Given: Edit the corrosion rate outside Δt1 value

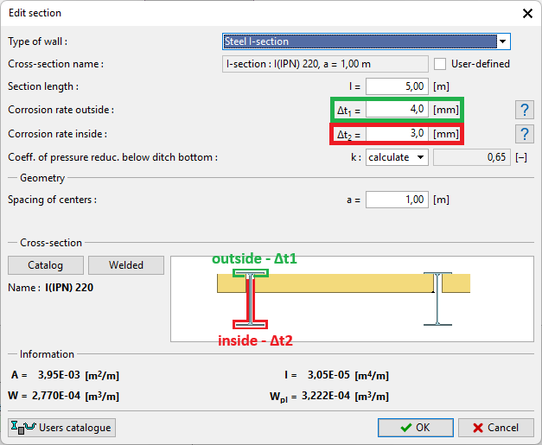Looking at the screenshot, I should click(397, 110).
